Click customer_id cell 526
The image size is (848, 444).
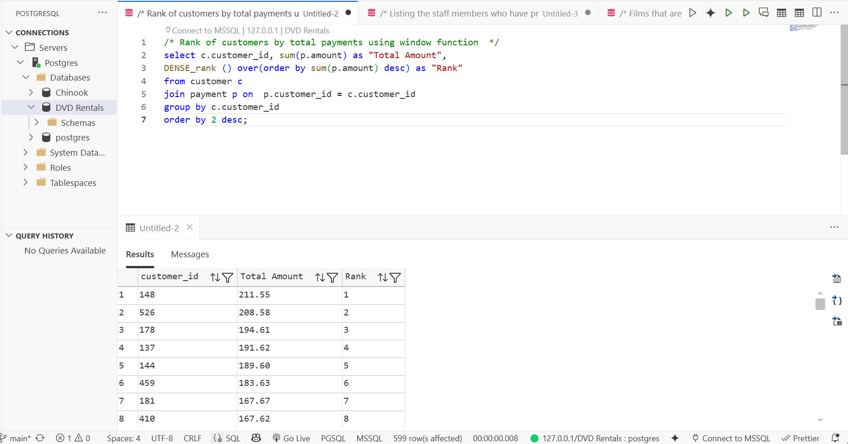click(x=187, y=313)
